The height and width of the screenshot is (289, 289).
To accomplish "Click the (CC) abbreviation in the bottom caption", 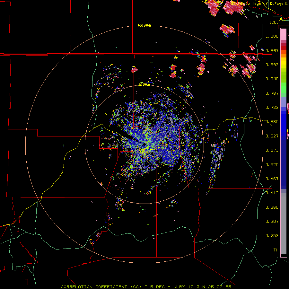I will click(x=136, y=287).
